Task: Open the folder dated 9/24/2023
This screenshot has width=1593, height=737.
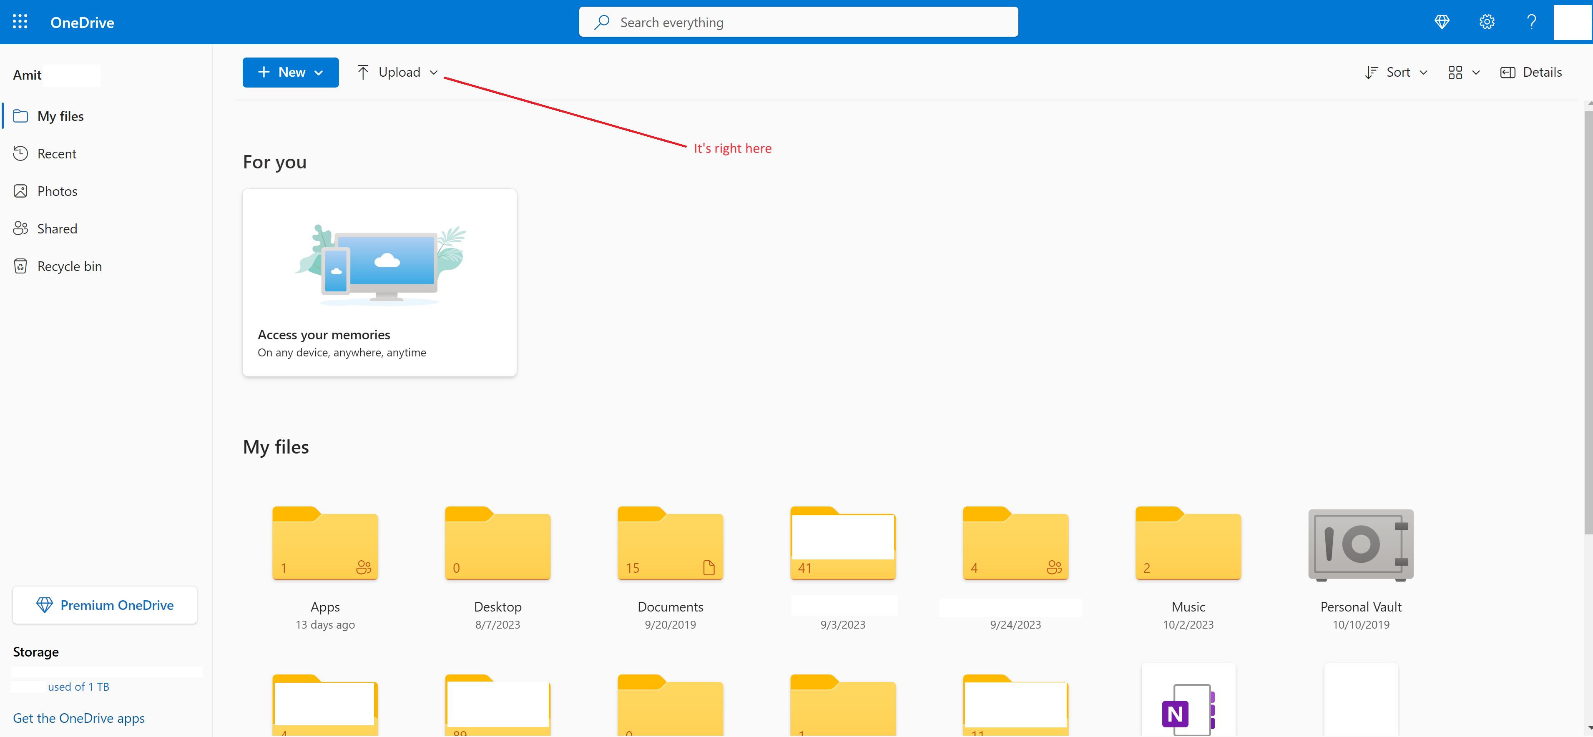Action: tap(1015, 543)
